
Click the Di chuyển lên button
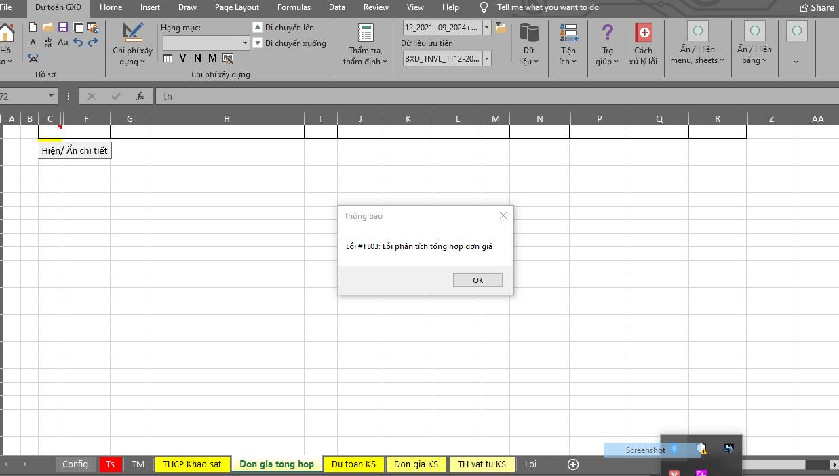(283, 28)
